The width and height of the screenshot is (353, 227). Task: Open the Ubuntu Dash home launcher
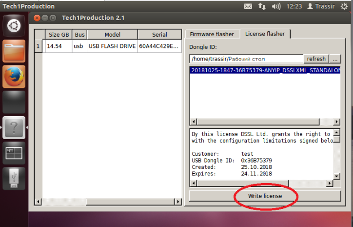[x=14, y=25]
